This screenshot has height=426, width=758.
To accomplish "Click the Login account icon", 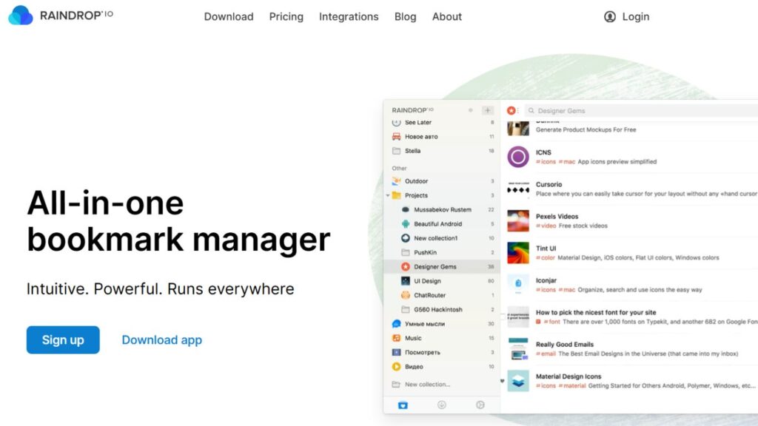I will pyautogui.click(x=609, y=16).
